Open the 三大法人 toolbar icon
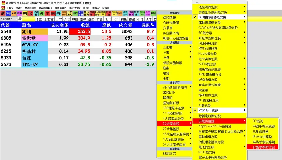The width and height of the screenshot is (282, 160). pyautogui.click(x=70, y=14)
